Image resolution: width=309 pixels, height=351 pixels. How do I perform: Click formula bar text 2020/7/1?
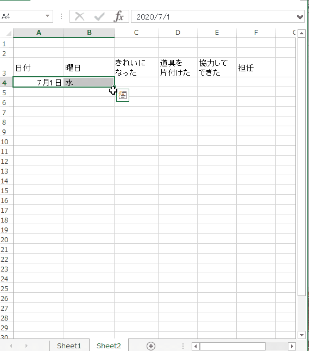[x=153, y=17]
